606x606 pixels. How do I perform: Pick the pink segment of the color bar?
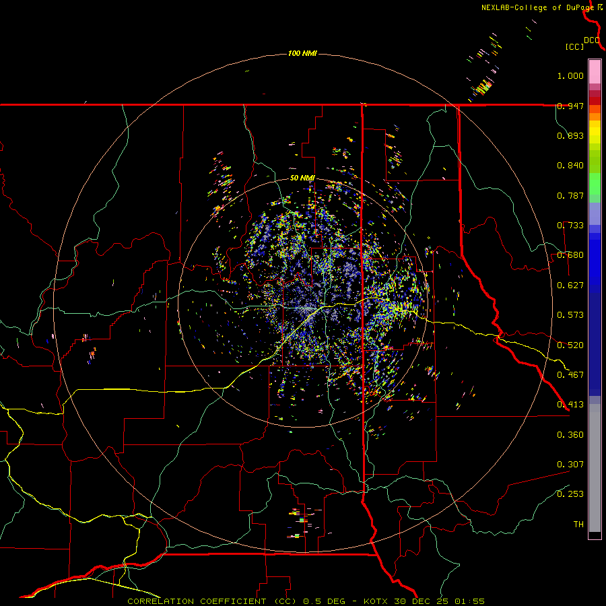(x=595, y=72)
